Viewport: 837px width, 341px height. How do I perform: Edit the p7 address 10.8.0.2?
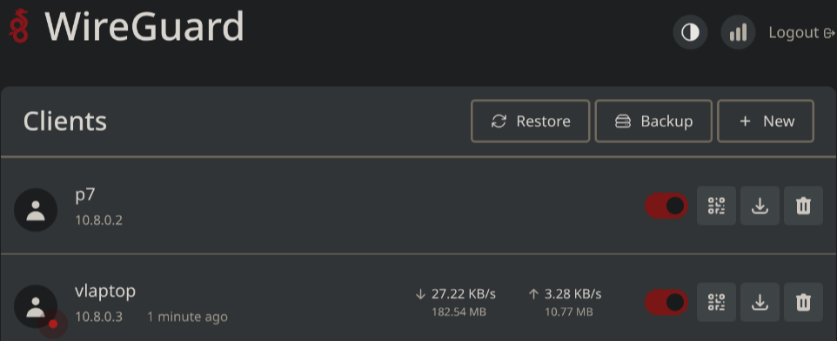pos(99,220)
